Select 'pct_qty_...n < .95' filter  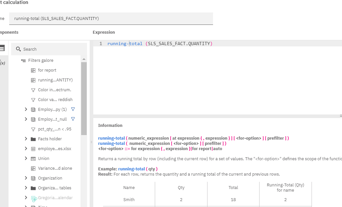tap(55, 129)
